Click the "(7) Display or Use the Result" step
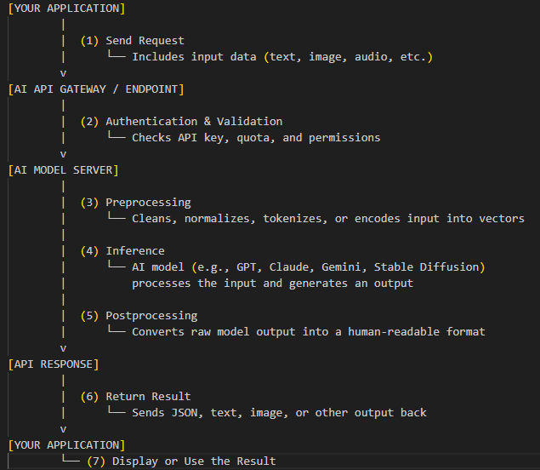Viewport: 540px width, 470px height. pyautogui.click(x=181, y=461)
